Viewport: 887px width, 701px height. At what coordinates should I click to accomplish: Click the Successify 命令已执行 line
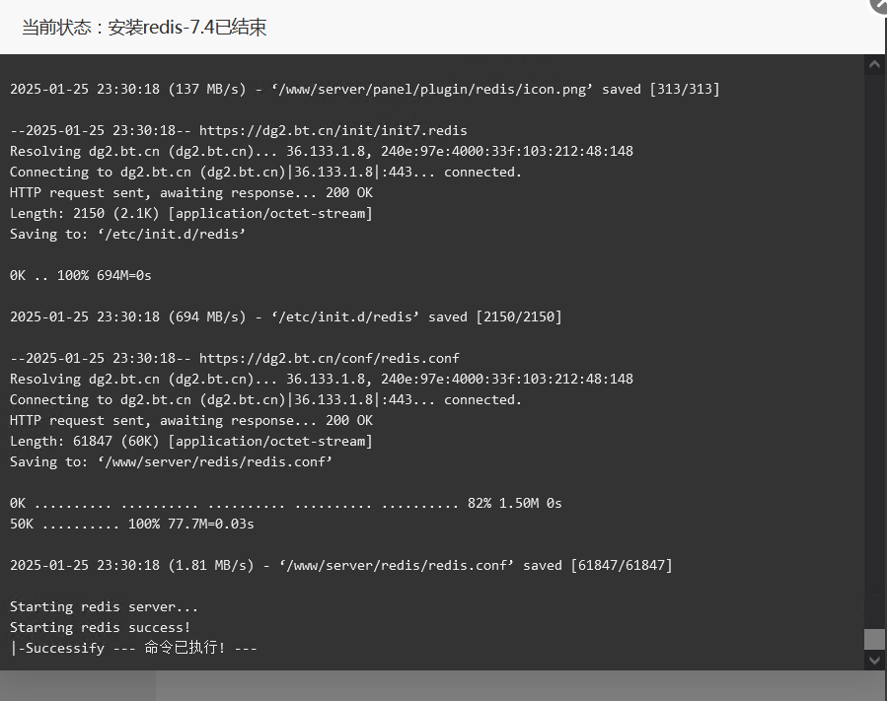click(x=133, y=648)
